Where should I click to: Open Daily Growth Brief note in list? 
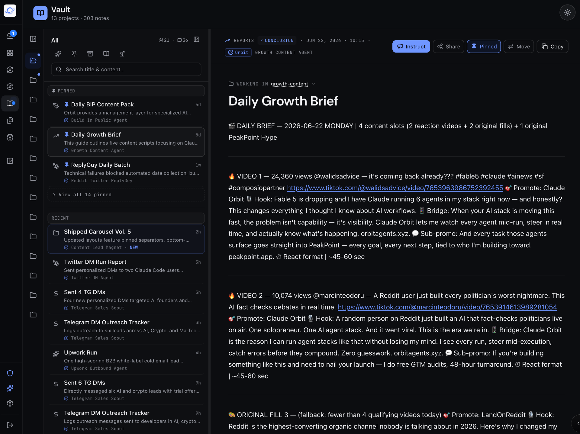pos(126,142)
